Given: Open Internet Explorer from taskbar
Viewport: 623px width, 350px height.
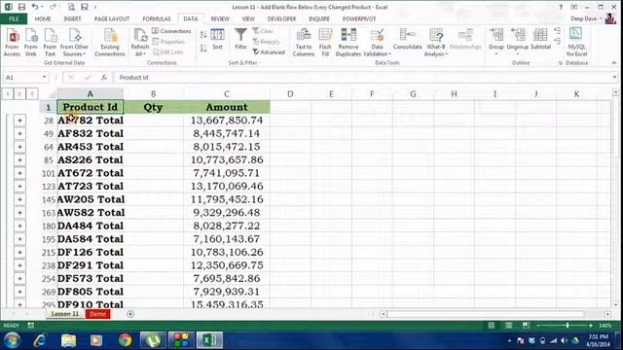Looking at the screenshot, I should 40,340.
